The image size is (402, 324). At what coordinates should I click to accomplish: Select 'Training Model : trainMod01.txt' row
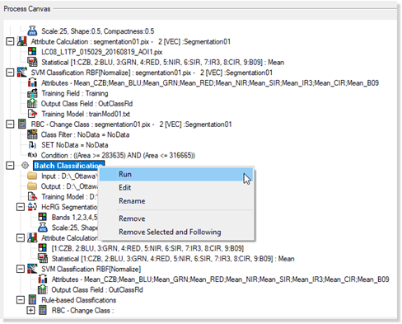click(86, 114)
